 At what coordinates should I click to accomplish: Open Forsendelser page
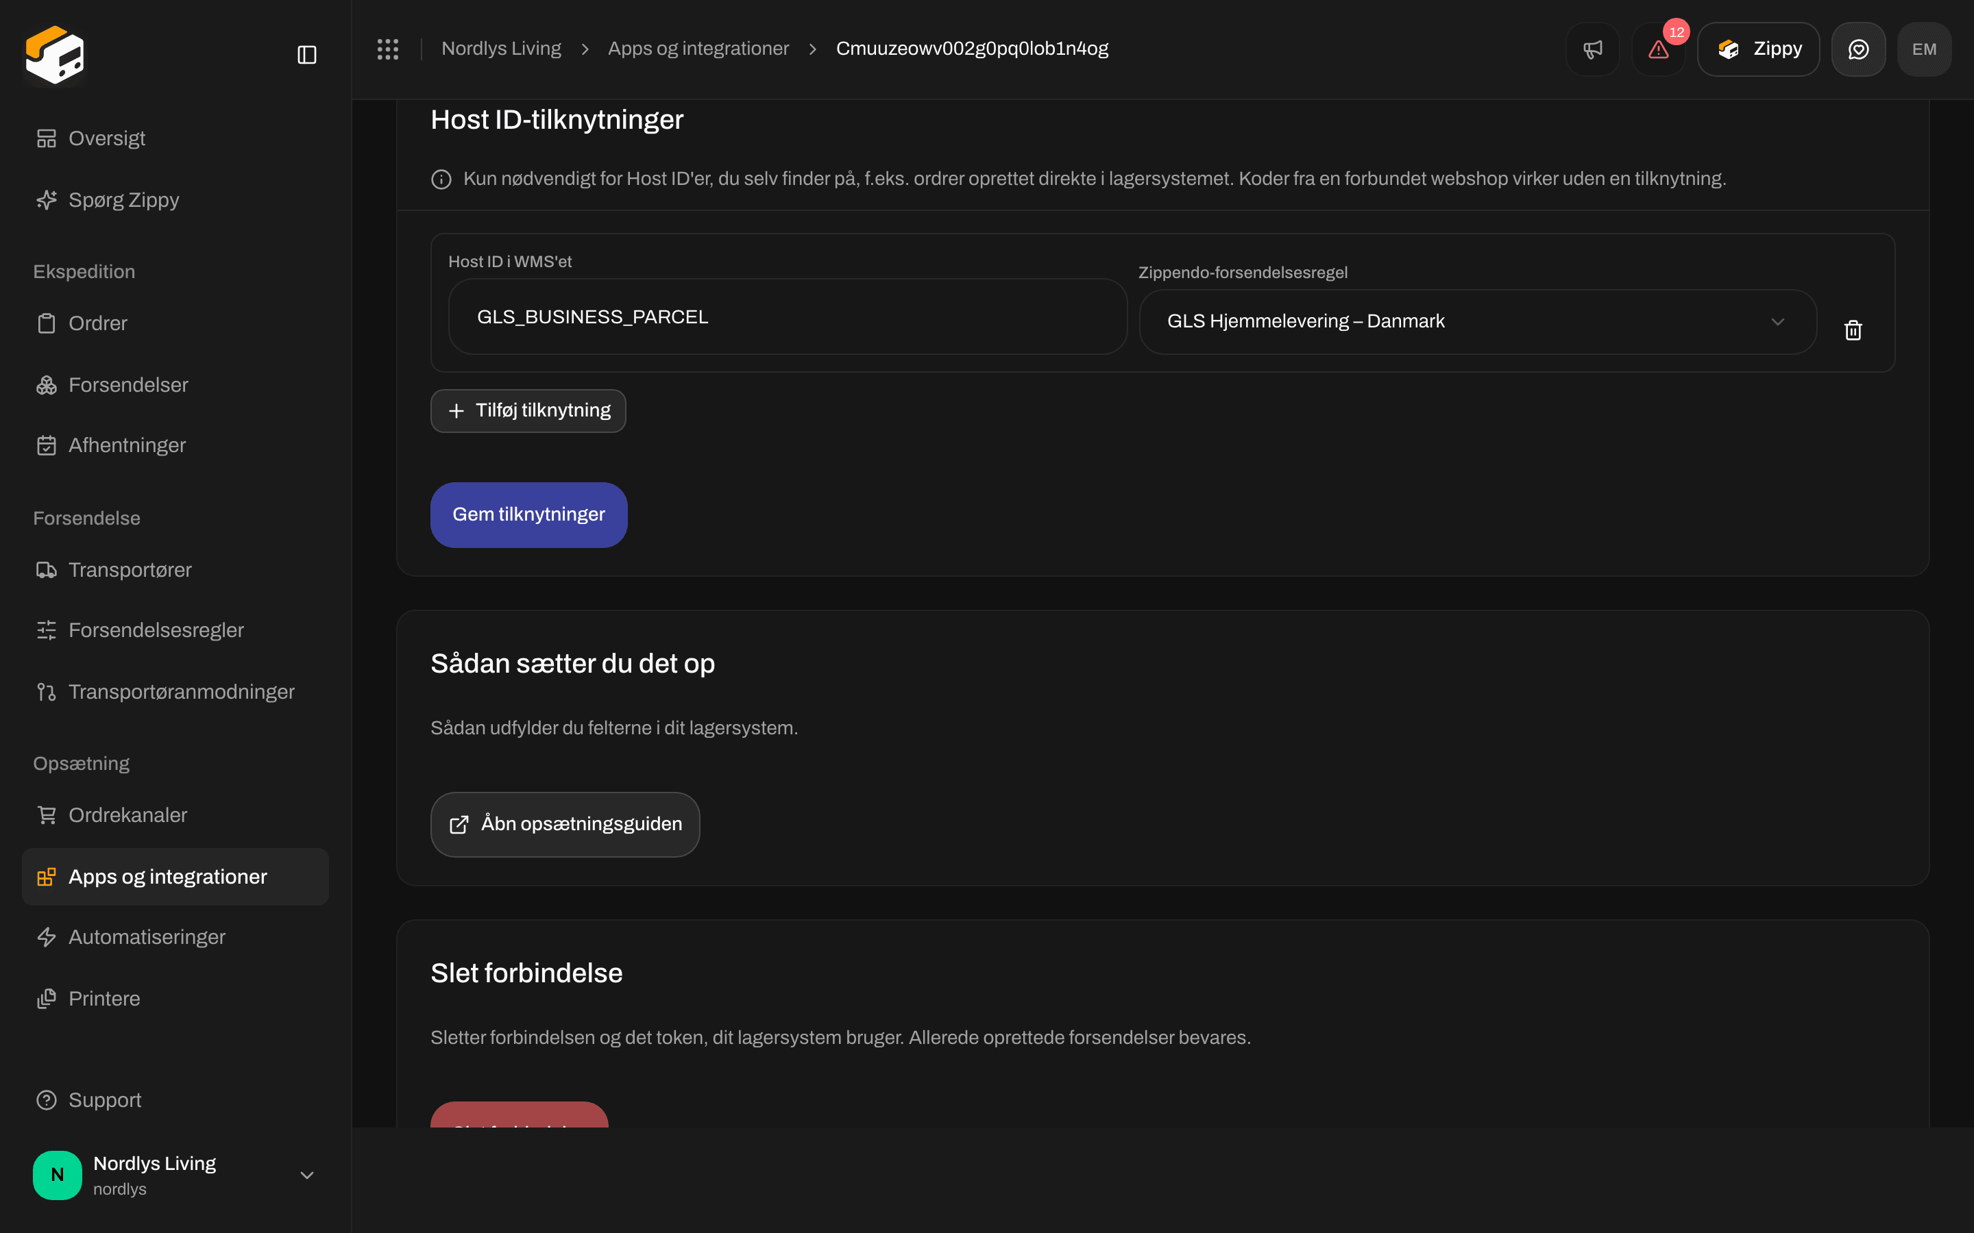pyautogui.click(x=175, y=385)
